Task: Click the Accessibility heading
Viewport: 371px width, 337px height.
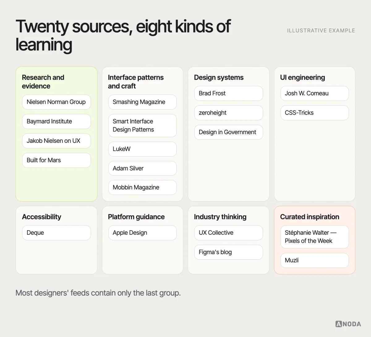Action: 41,217
